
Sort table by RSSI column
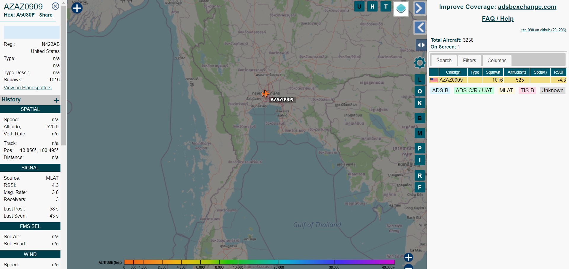[558, 72]
